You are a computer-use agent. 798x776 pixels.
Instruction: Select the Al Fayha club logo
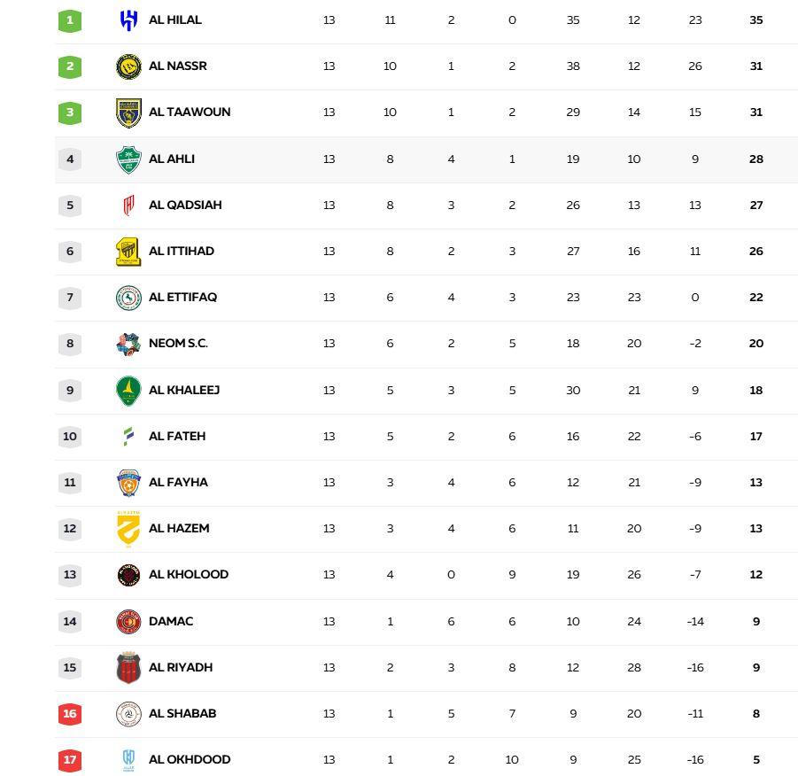(128, 482)
